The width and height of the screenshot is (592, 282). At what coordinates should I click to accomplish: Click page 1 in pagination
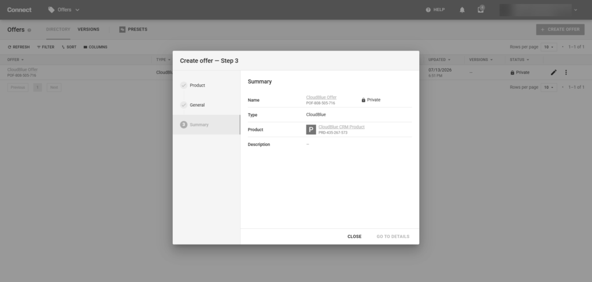pos(38,87)
